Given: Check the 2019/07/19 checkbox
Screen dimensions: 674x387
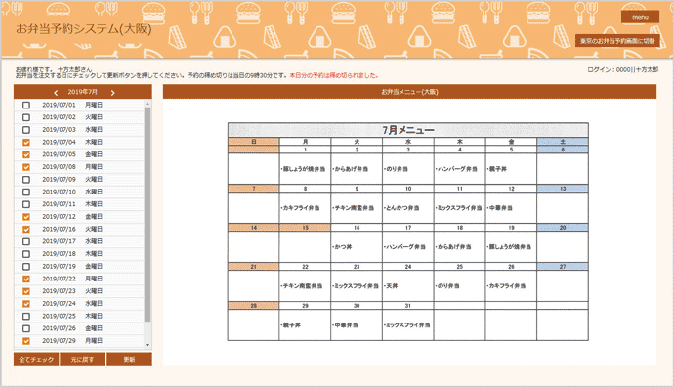Looking at the screenshot, I should tap(26, 267).
